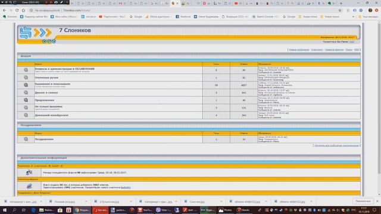This screenshot has height=214, width=381.
Task: Click the forum status icon beside Поздравляем
Action: (26, 139)
